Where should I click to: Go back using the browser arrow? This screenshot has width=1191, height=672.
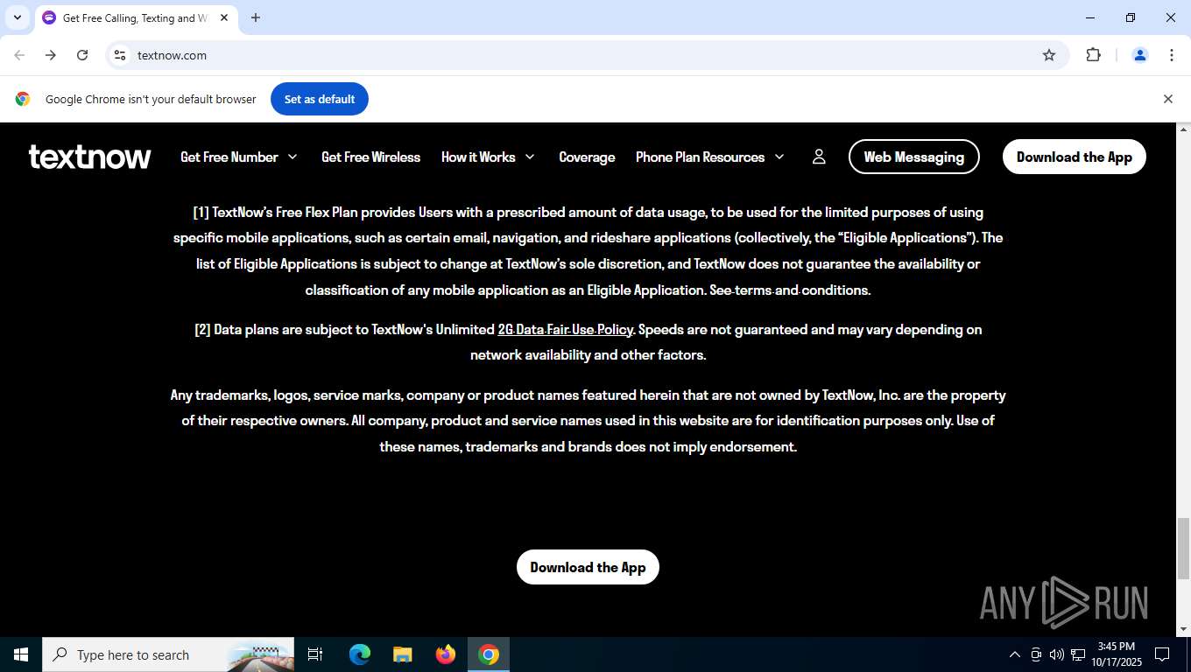pos(19,55)
